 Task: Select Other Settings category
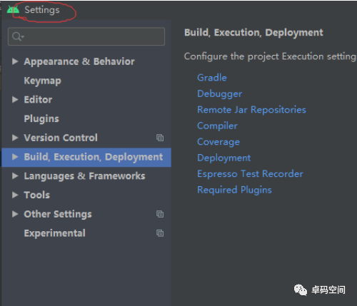click(x=58, y=214)
